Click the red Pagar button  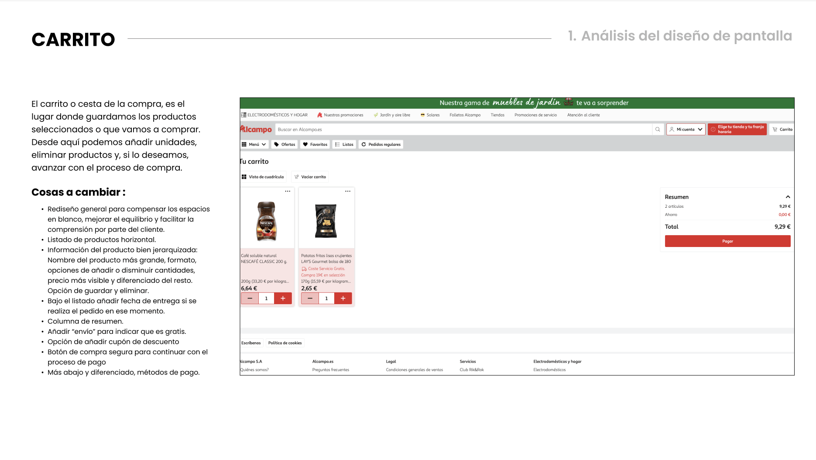727,241
